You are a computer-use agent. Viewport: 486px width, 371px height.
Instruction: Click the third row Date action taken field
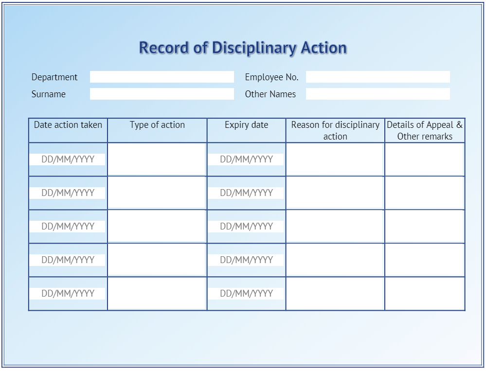68,226
